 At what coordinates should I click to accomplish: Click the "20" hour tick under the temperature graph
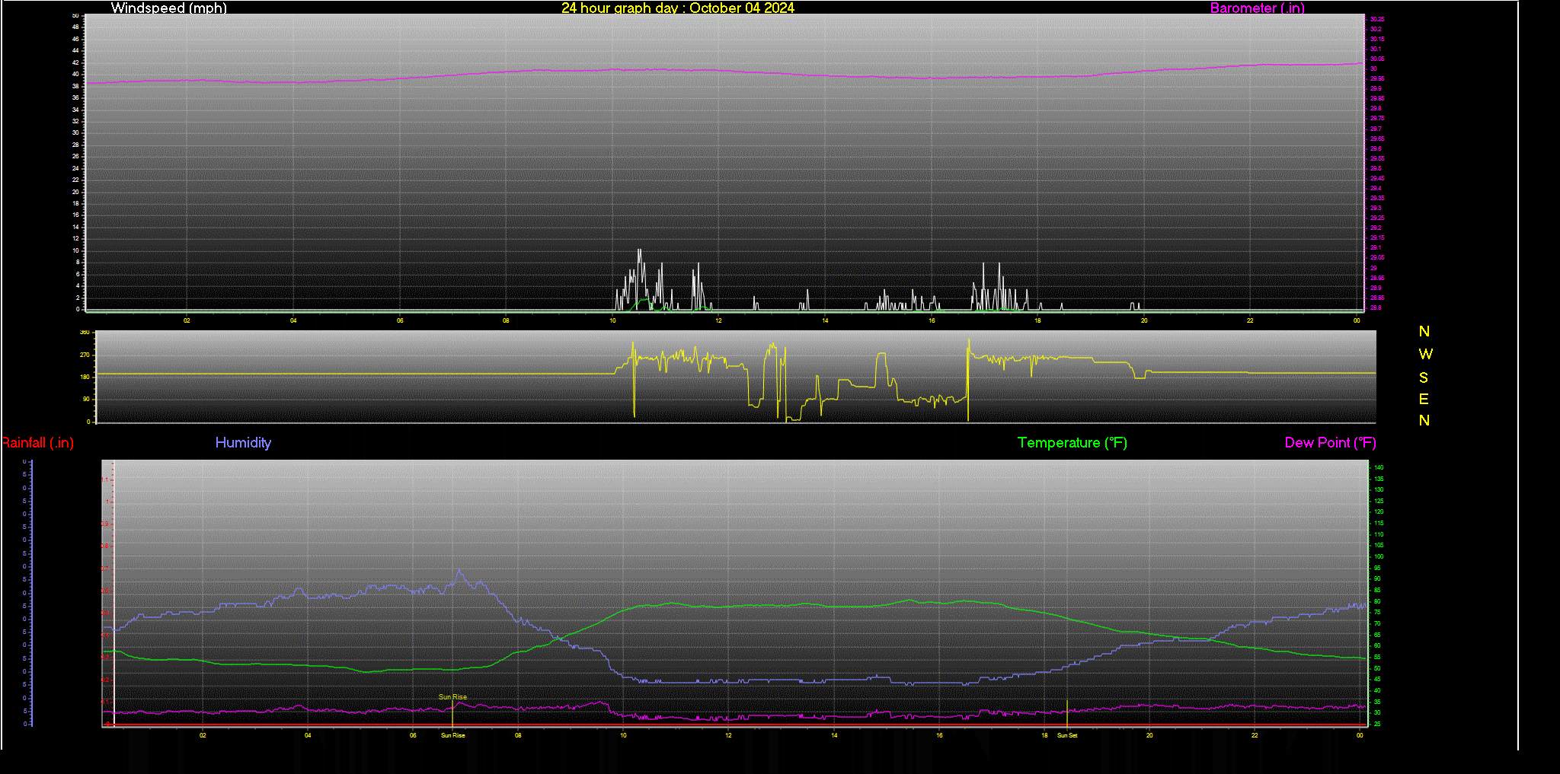[1149, 735]
